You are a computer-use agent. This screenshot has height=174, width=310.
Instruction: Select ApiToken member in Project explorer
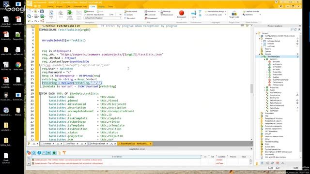[x=276, y=62]
